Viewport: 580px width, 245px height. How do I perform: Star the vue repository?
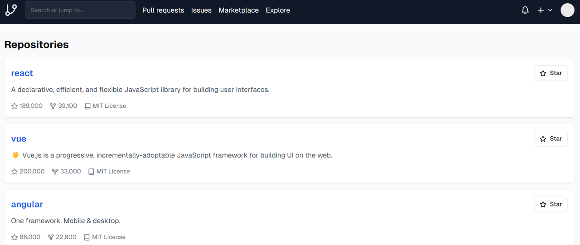[x=551, y=139]
